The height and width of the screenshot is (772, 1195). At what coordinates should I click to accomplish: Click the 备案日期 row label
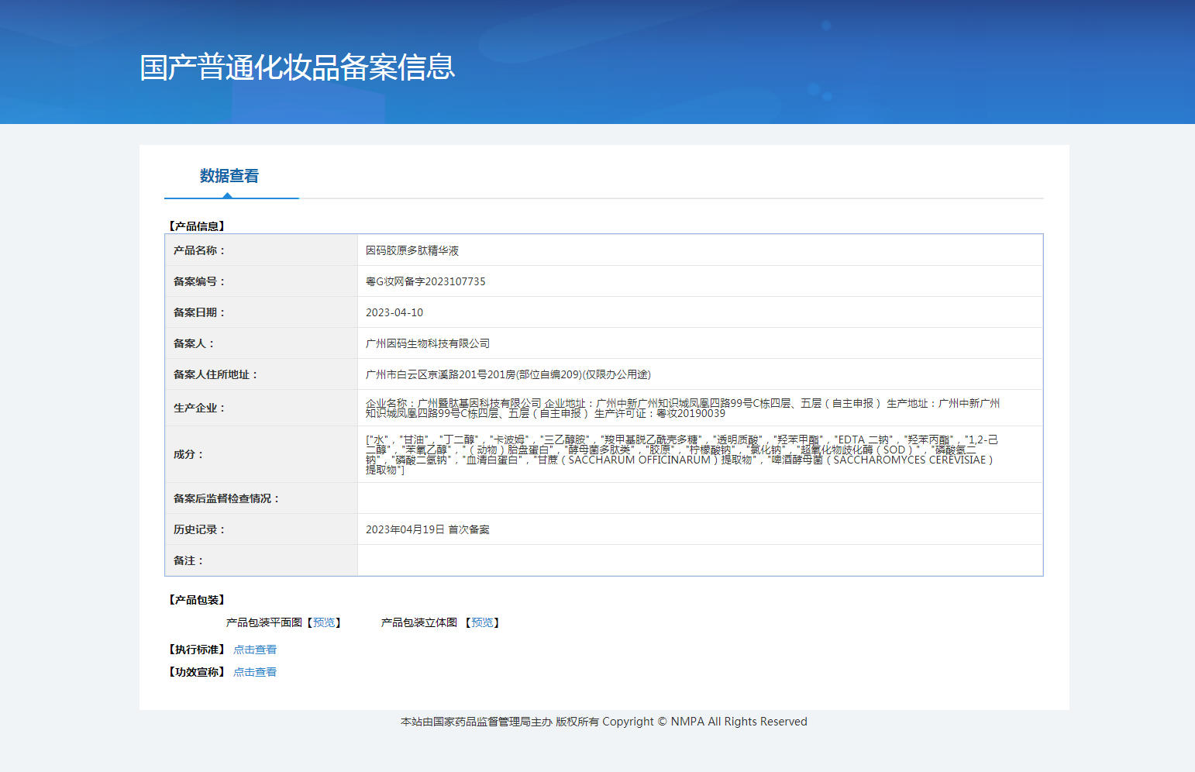[x=199, y=312]
